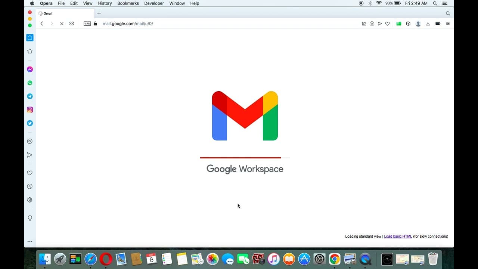Image resolution: width=478 pixels, height=269 pixels.
Task: Open the sidebar three-dots setup menu
Action: click(30, 242)
